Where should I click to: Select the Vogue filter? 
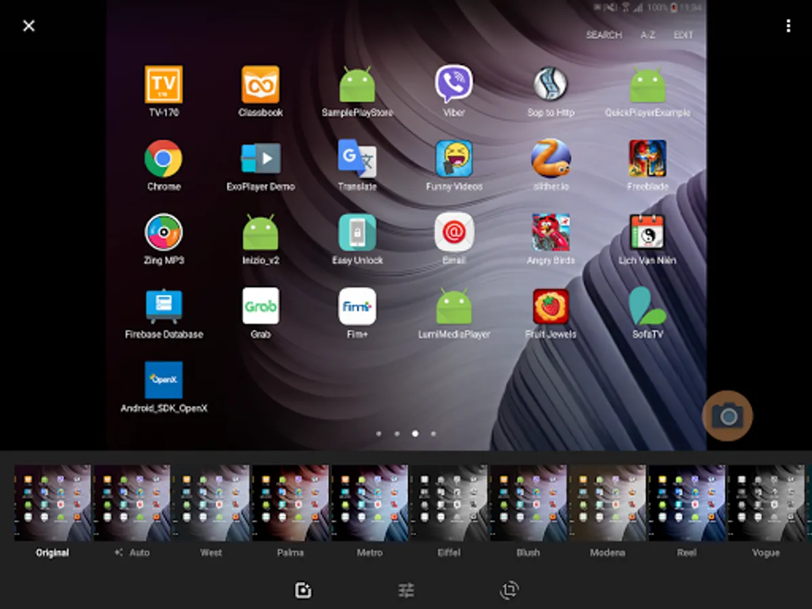(766, 503)
